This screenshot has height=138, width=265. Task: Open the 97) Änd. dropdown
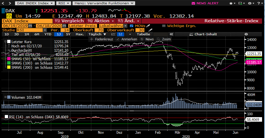pyautogui.click(x=129, y=21)
